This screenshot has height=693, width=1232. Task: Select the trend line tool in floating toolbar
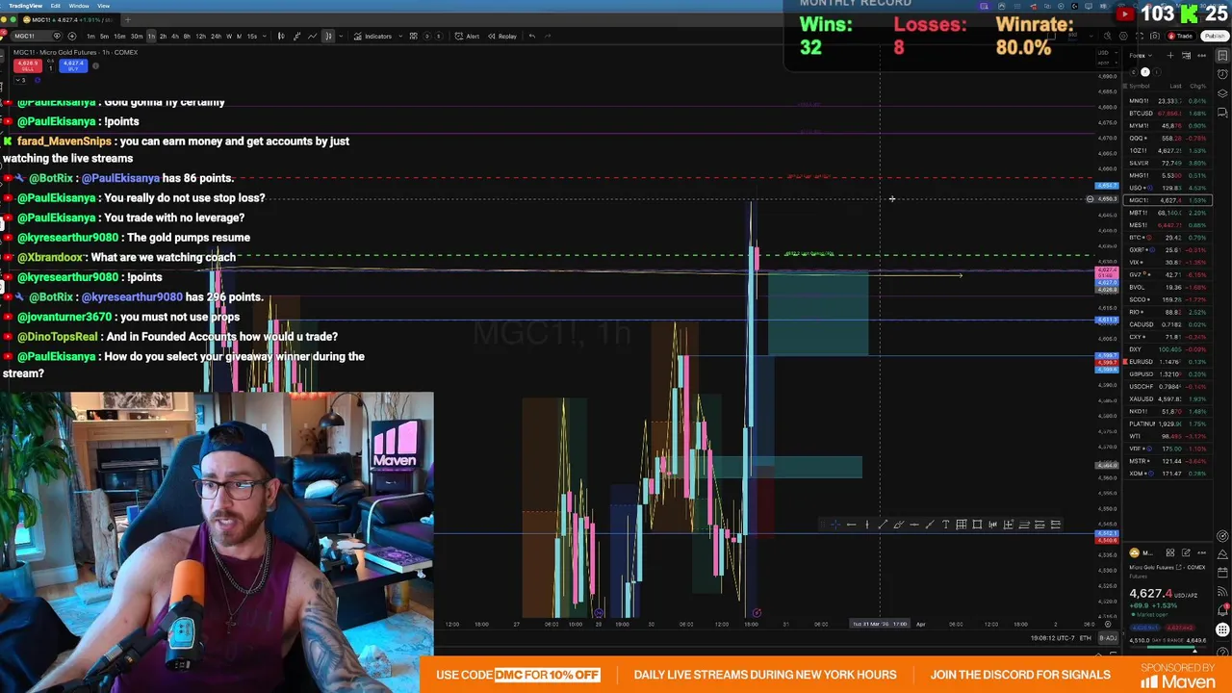coord(882,525)
